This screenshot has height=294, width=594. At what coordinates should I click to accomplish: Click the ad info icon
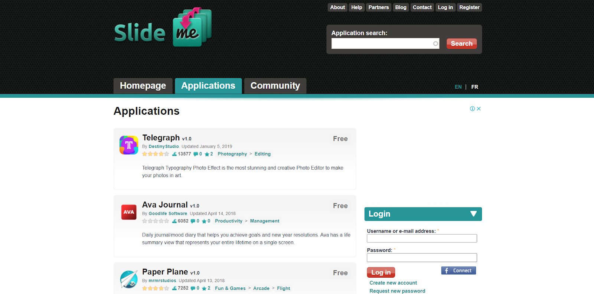472,109
